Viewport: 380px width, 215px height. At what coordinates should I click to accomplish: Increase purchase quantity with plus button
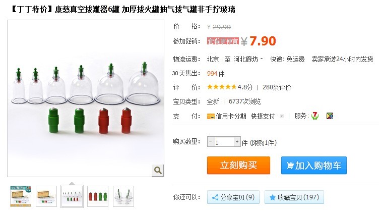237,142
